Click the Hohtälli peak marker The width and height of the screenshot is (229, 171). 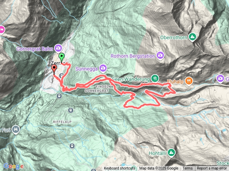pyautogui.click(x=171, y=153)
